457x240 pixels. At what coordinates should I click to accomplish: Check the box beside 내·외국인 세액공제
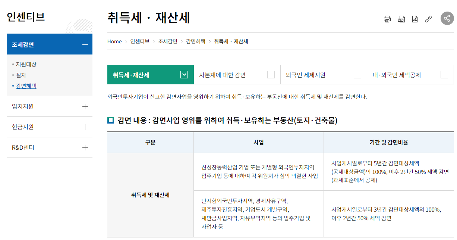click(444, 75)
